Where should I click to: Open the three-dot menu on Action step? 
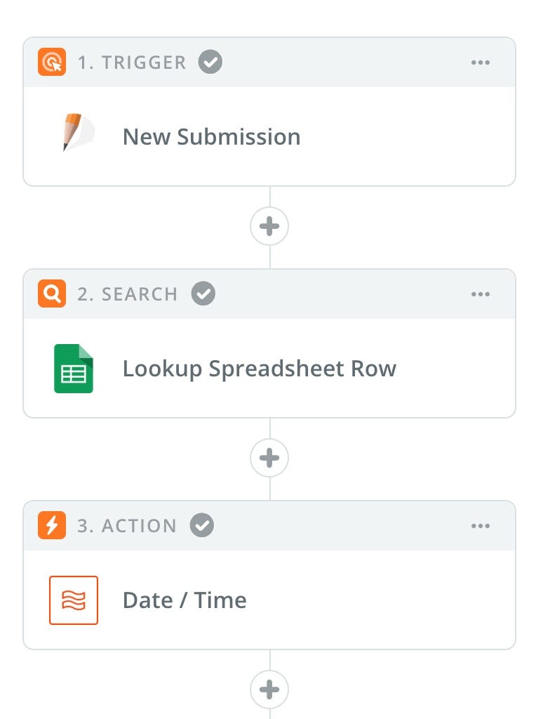(x=480, y=525)
